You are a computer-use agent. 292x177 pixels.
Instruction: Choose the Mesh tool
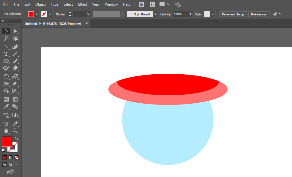6,99
